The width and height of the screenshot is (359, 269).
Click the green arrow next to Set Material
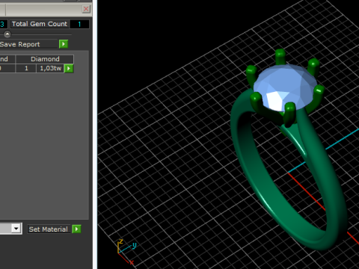76,229
